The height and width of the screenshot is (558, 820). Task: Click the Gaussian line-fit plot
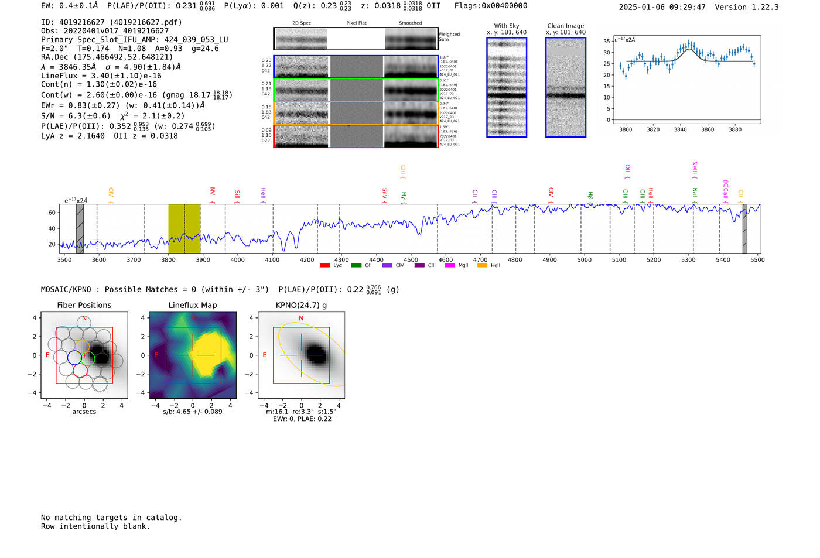coord(686,80)
